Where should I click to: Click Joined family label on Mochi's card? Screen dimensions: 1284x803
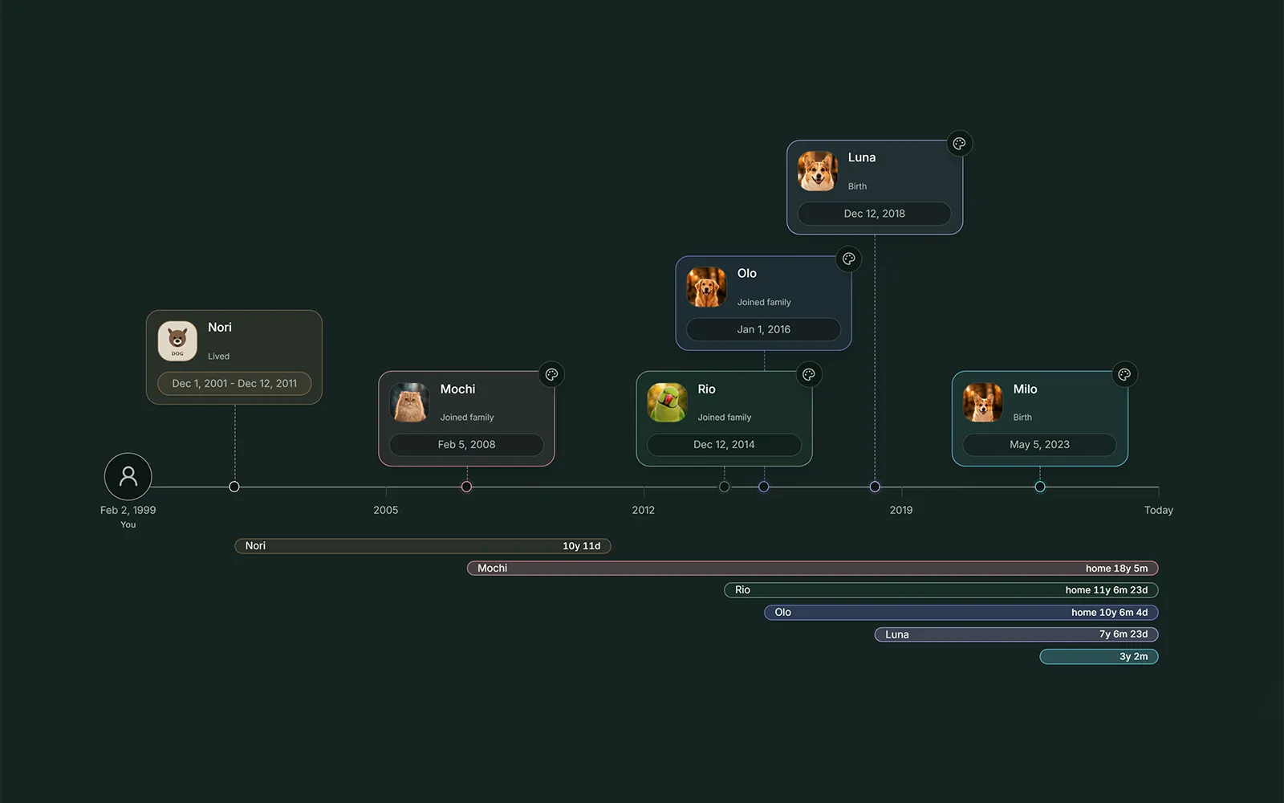tap(467, 418)
